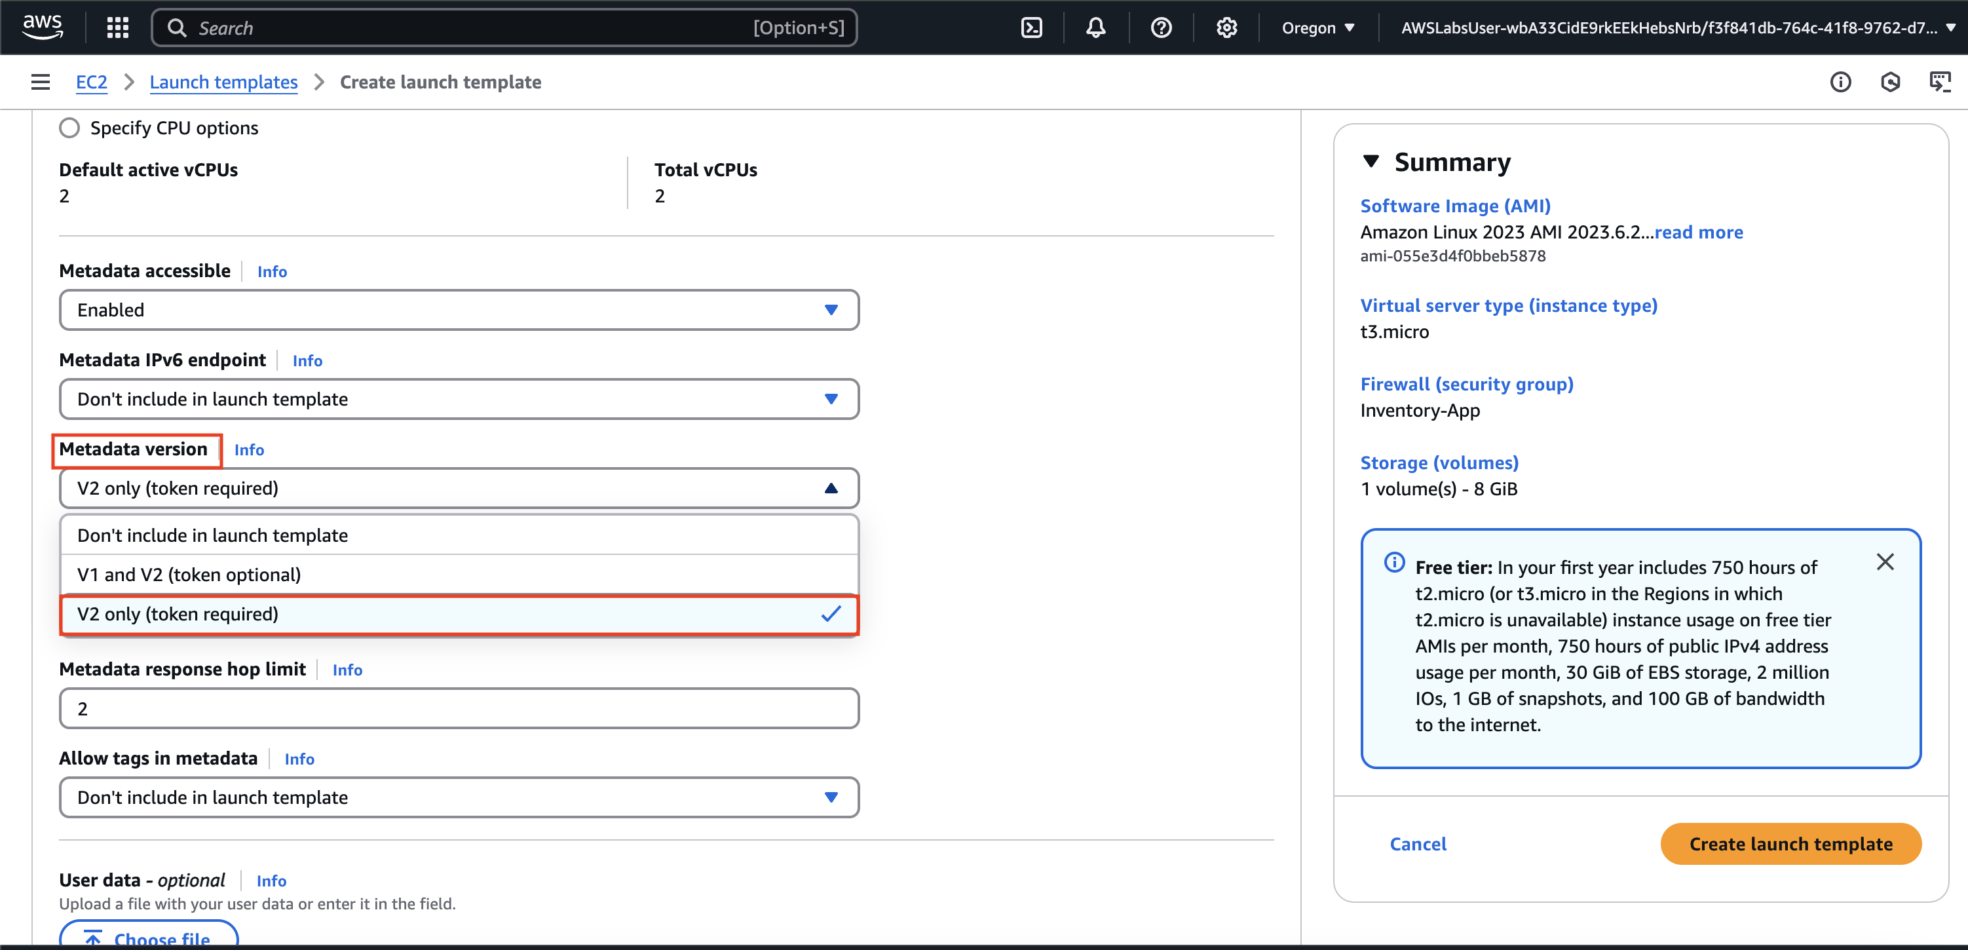This screenshot has height=950, width=1968.
Task: Open Info for User data
Action: (271, 881)
